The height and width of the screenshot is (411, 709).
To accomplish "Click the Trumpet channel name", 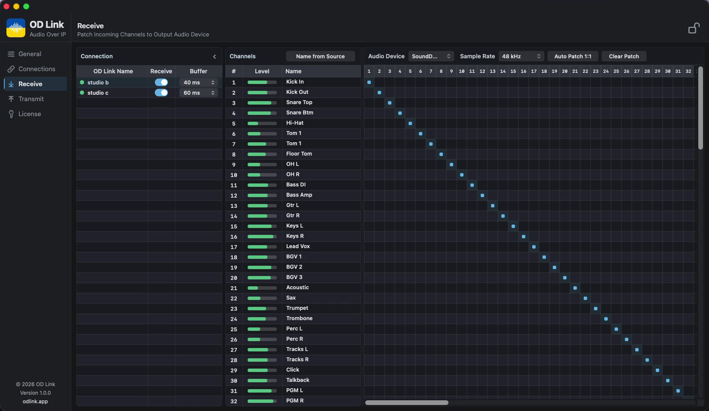I will pos(297,308).
